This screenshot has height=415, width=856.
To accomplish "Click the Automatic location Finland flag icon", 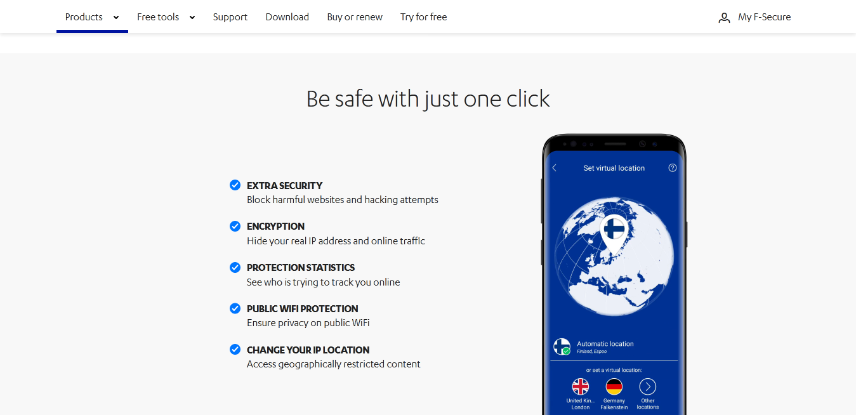I will (562, 346).
